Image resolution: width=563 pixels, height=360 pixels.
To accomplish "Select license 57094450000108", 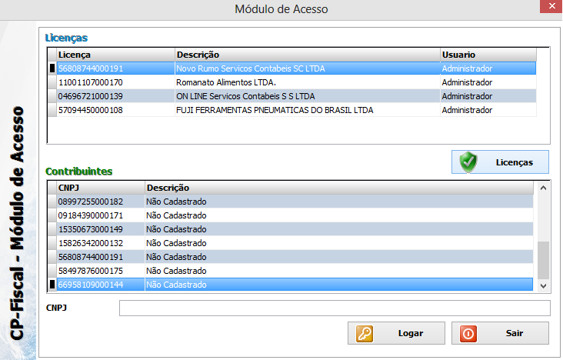I will pos(91,110).
